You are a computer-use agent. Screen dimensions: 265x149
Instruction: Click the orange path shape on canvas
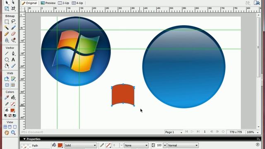tap(123, 95)
